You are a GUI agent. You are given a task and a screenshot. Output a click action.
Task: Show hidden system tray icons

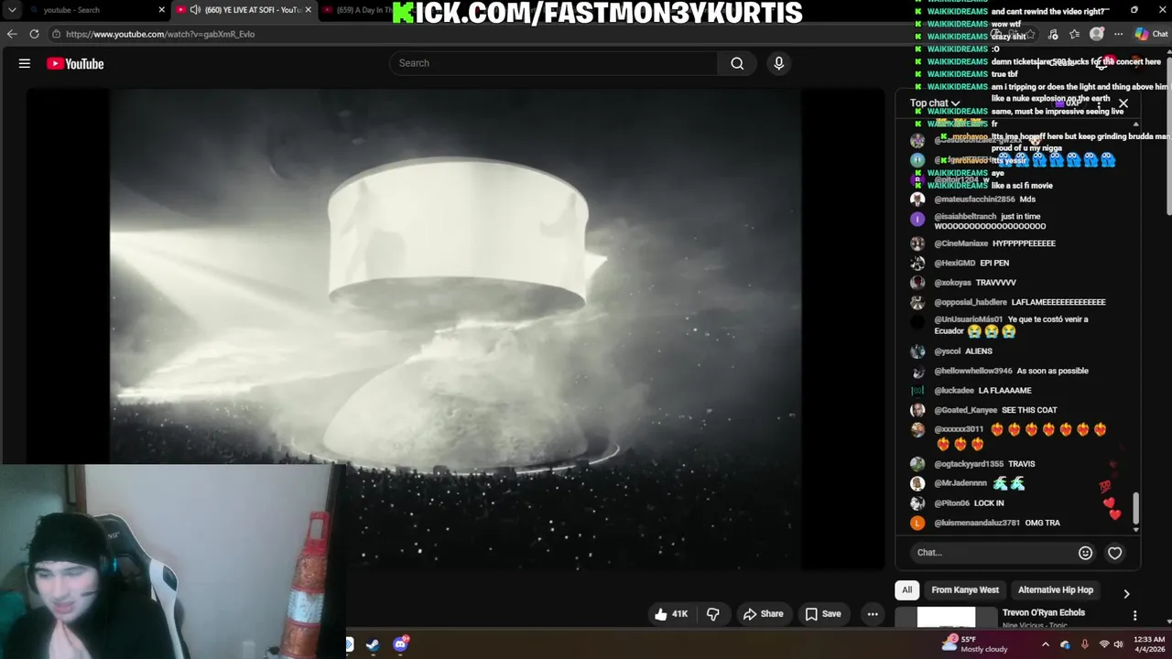coord(1046,644)
